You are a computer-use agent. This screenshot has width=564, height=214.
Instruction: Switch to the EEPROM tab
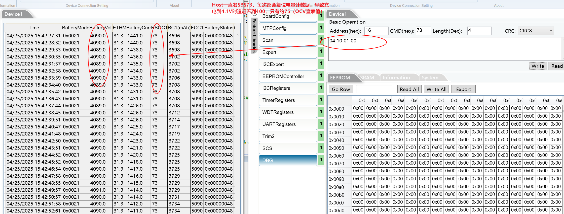pyautogui.click(x=340, y=78)
